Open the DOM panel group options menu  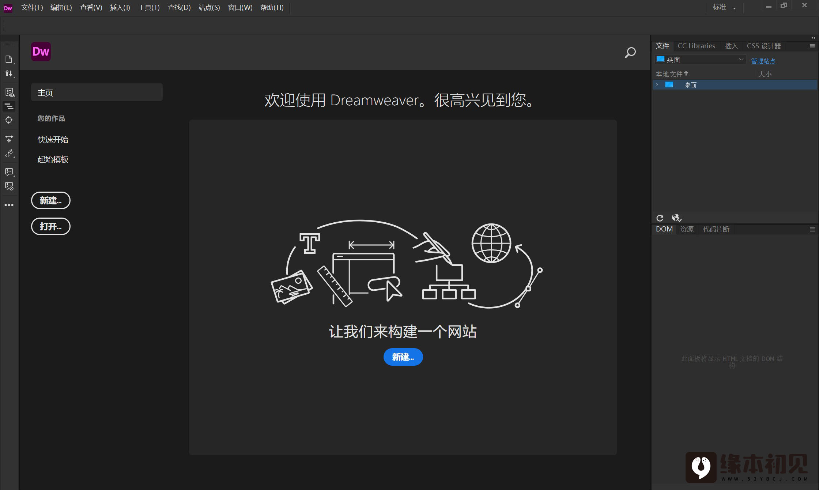click(x=812, y=230)
